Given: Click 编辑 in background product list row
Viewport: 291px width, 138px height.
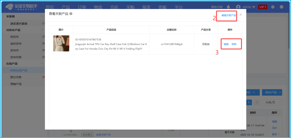Looking at the screenshot, I should point(274,122).
